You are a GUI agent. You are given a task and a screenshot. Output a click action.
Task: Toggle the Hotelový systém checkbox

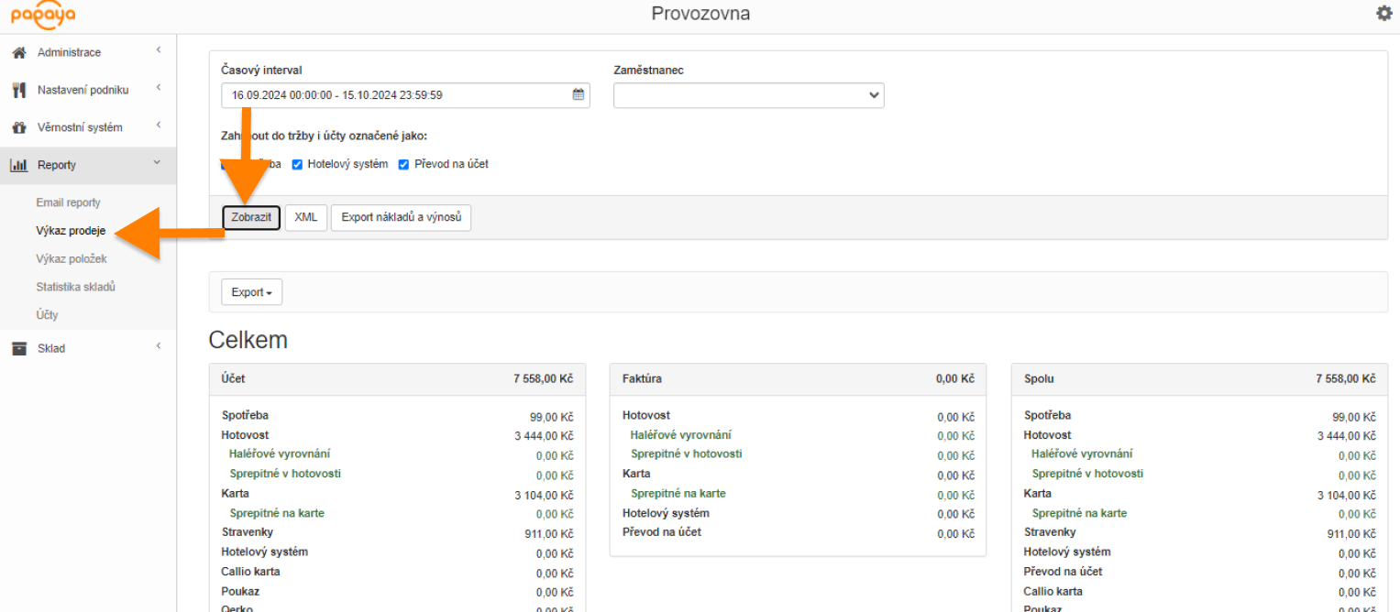pyautogui.click(x=297, y=164)
